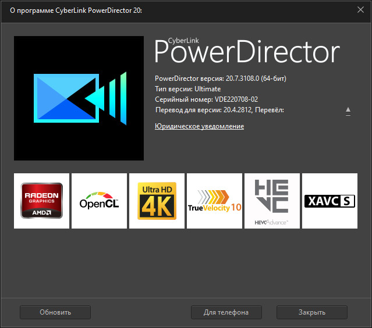Click the XAVC S logo tile

pos(330,201)
